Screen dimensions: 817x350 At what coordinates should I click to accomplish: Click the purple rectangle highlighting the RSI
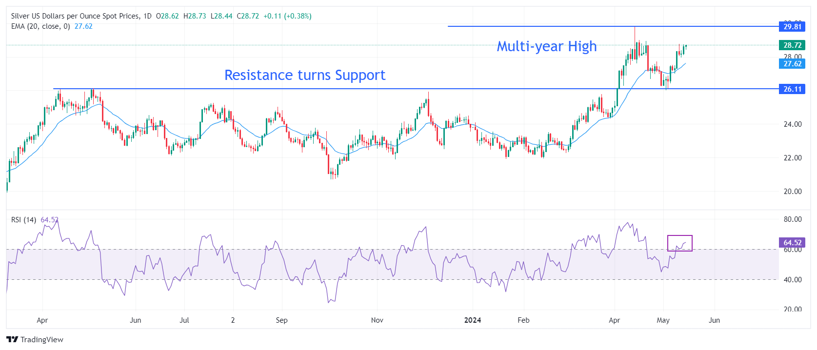679,243
